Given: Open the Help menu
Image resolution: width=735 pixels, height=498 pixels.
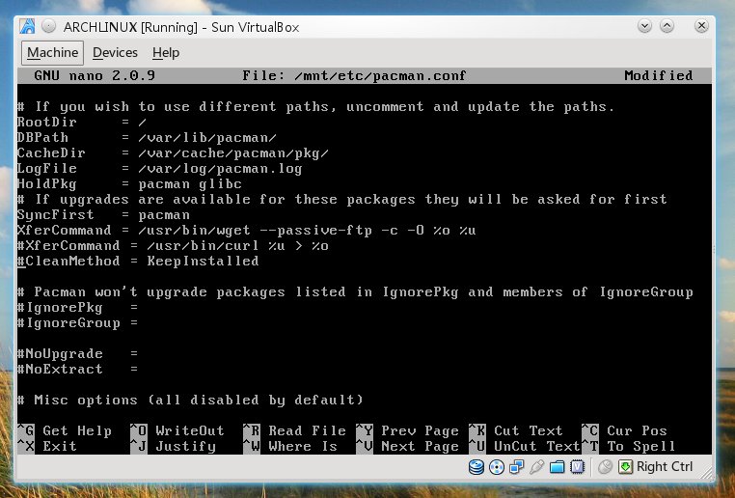Looking at the screenshot, I should tap(166, 52).
